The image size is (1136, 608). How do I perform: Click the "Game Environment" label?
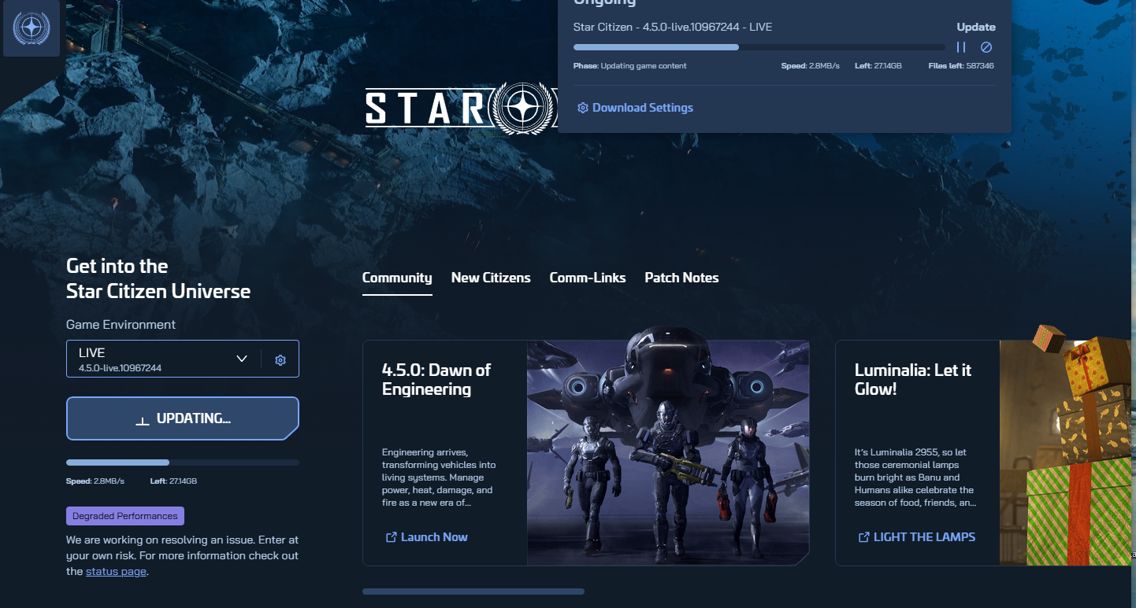point(121,325)
